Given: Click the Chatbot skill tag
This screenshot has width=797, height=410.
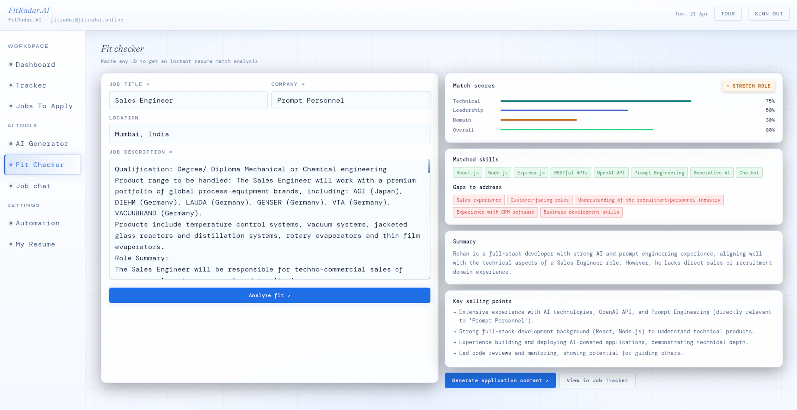Looking at the screenshot, I should [x=749, y=173].
